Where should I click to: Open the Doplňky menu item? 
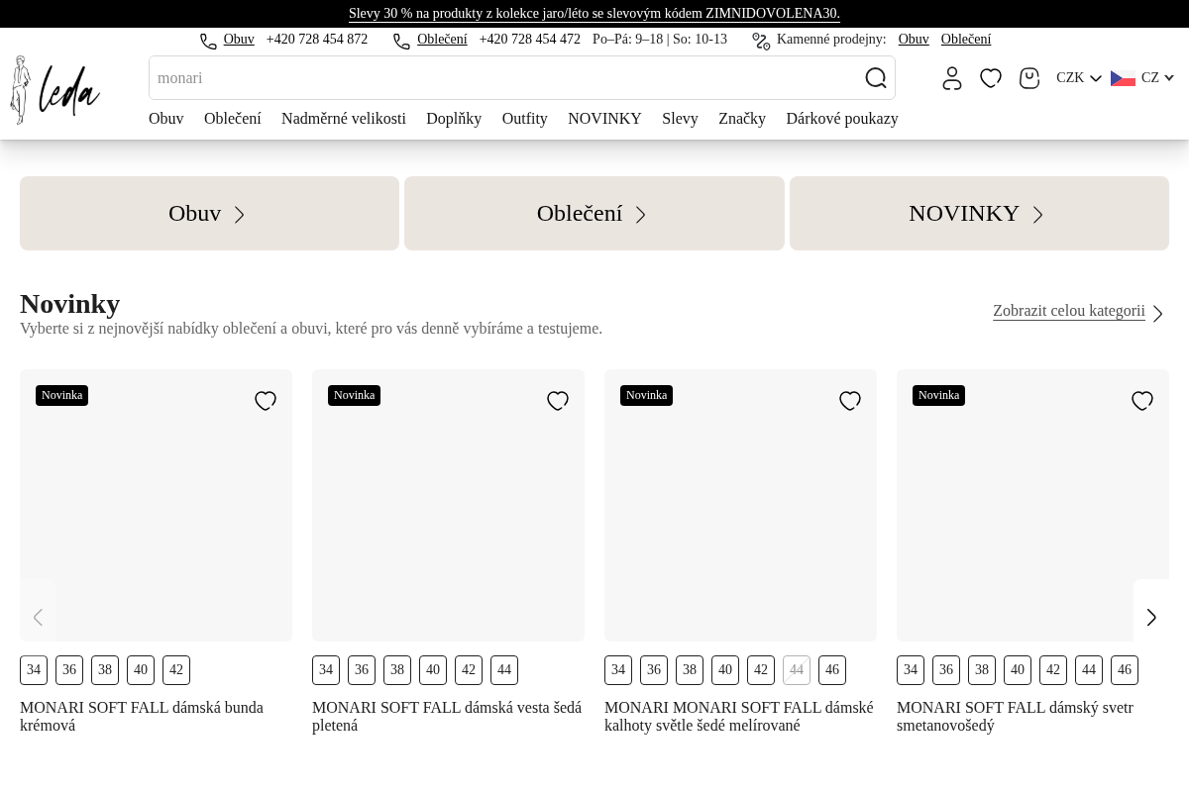pyautogui.click(x=454, y=119)
